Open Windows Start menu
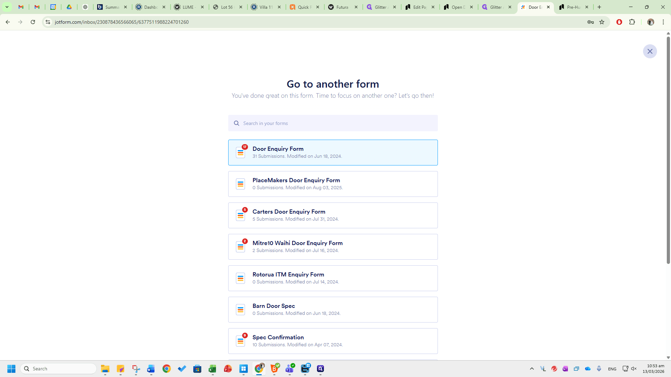The height and width of the screenshot is (377, 671). point(11,369)
